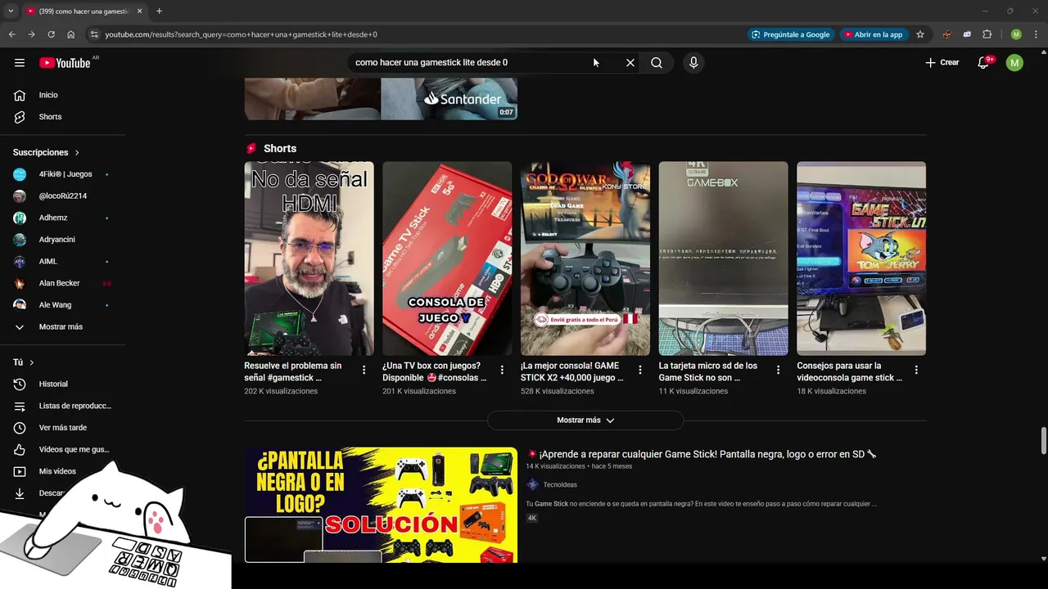Play the GAMEBOX micro sd short

pyautogui.click(x=724, y=259)
